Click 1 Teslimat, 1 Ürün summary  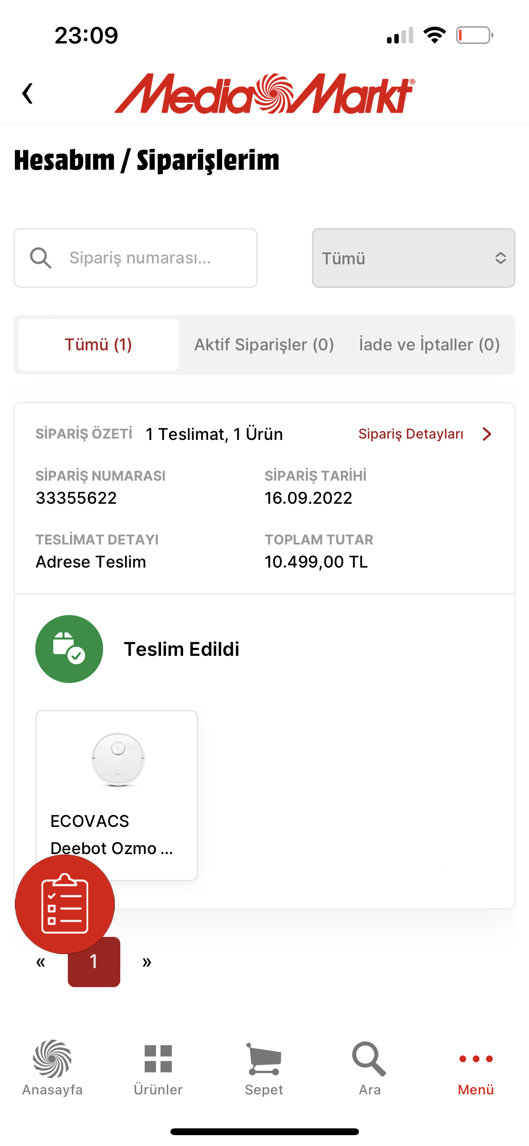(x=214, y=434)
